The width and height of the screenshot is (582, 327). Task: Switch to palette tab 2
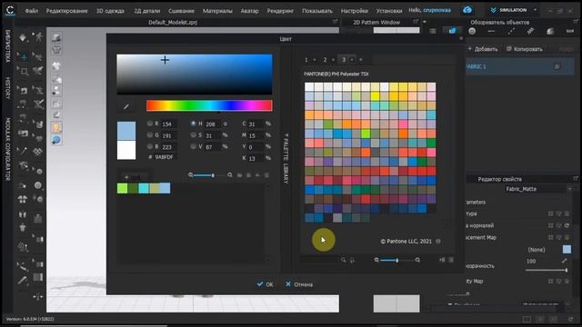pos(325,60)
